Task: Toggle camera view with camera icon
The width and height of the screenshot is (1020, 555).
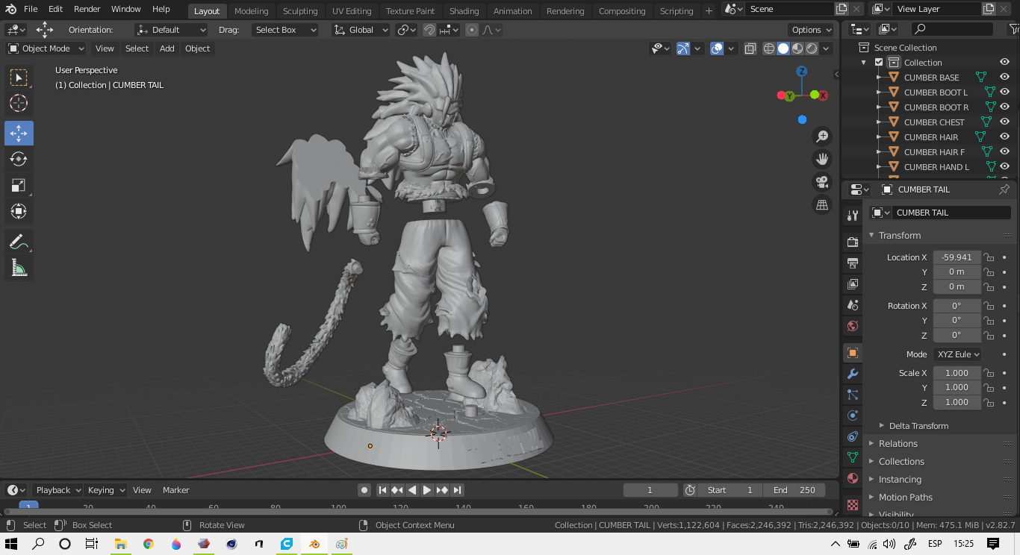Action: [822, 181]
